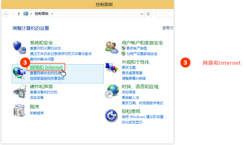This screenshot has height=145, width=247.
Task: Expand chevron after 控制面板 in breadcrumb
Action: [52, 14]
